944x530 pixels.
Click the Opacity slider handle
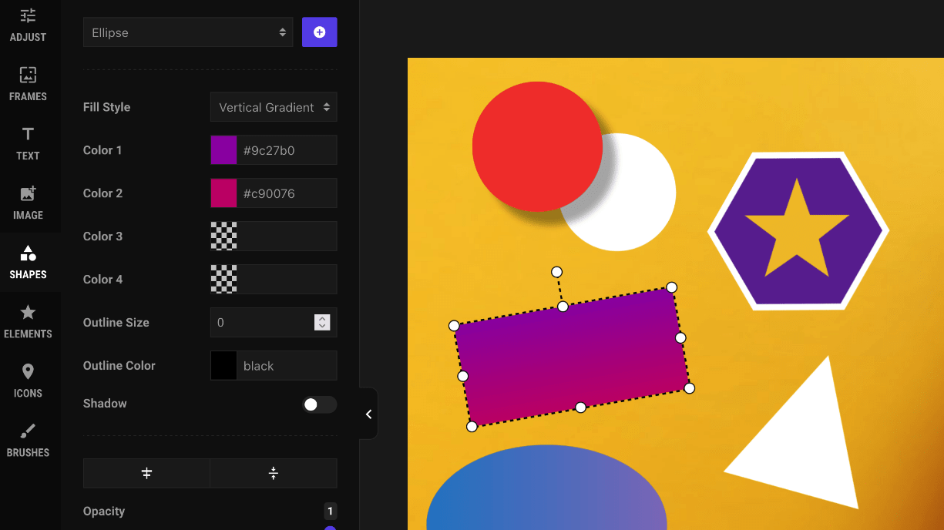[x=331, y=528]
